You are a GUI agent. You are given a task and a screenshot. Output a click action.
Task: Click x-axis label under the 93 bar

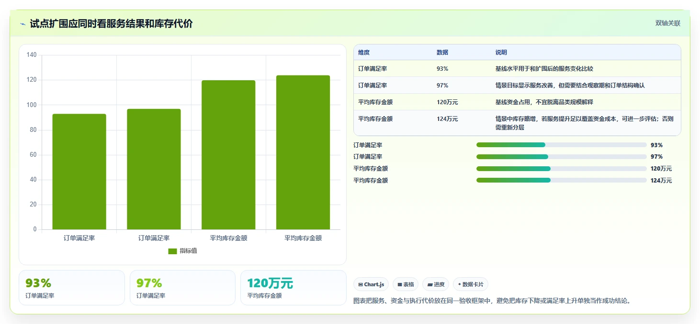(x=79, y=238)
